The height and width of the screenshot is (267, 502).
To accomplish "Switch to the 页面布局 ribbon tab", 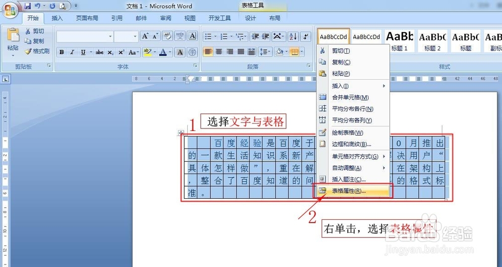I will [87, 18].
